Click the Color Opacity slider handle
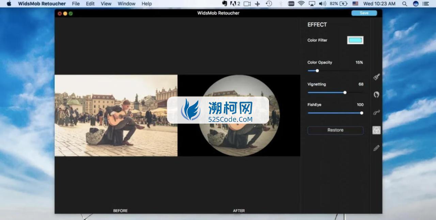436x220 pixels. [x=317, y=70]
